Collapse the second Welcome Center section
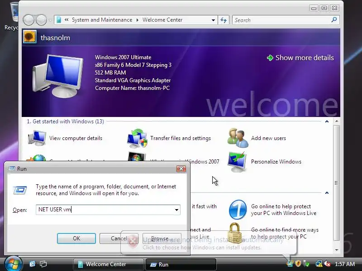 327,193
